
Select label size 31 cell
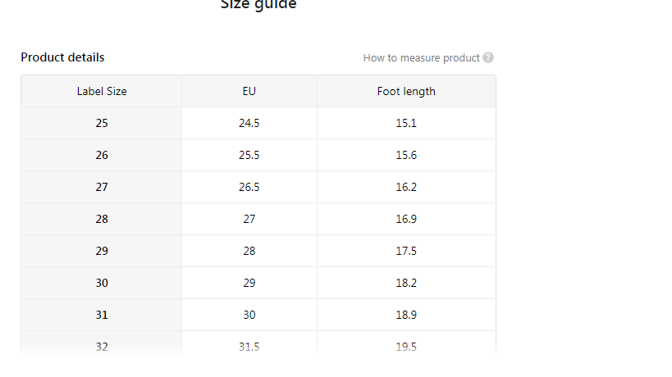102,315
